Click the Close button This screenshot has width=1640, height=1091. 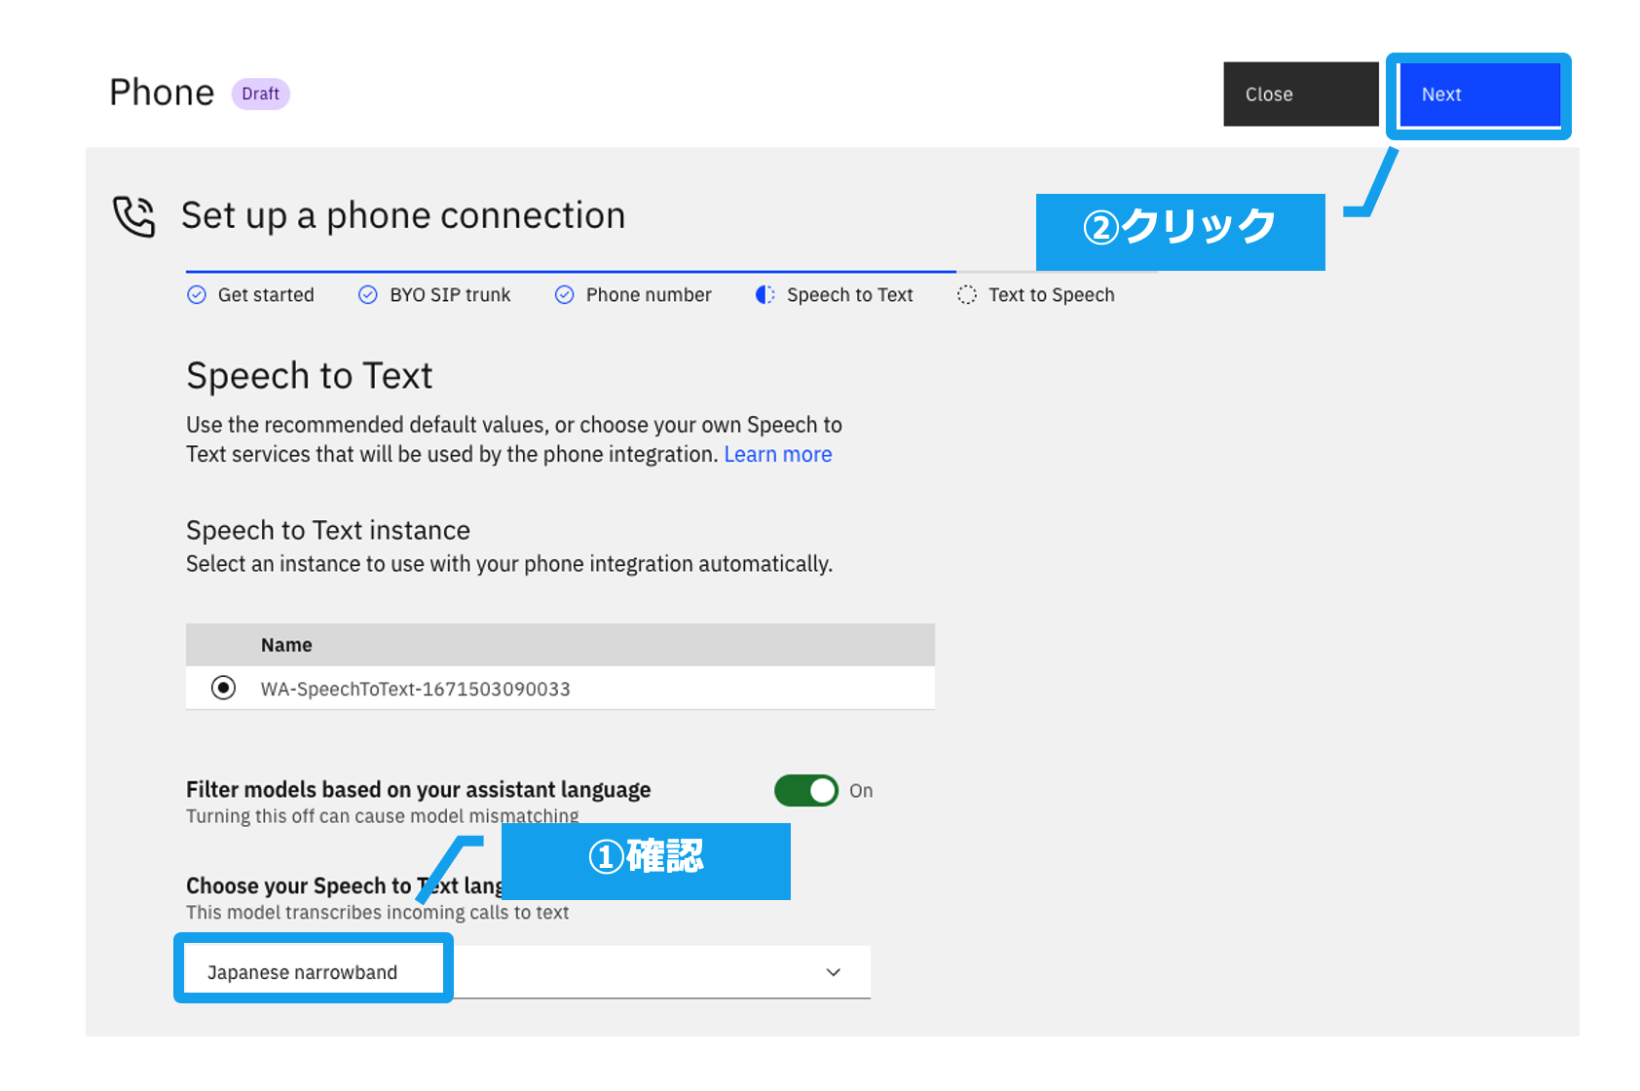pos(1300,94)
